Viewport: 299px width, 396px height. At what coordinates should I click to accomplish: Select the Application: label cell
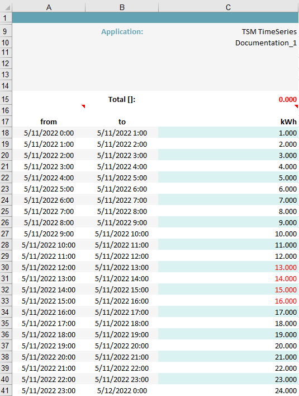click(x=122, y=31)
